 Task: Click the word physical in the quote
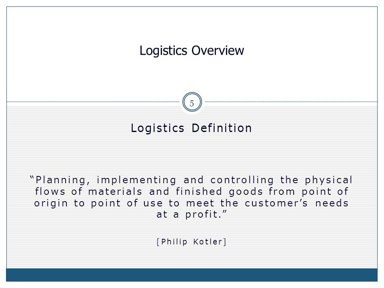tap(328, 180)
